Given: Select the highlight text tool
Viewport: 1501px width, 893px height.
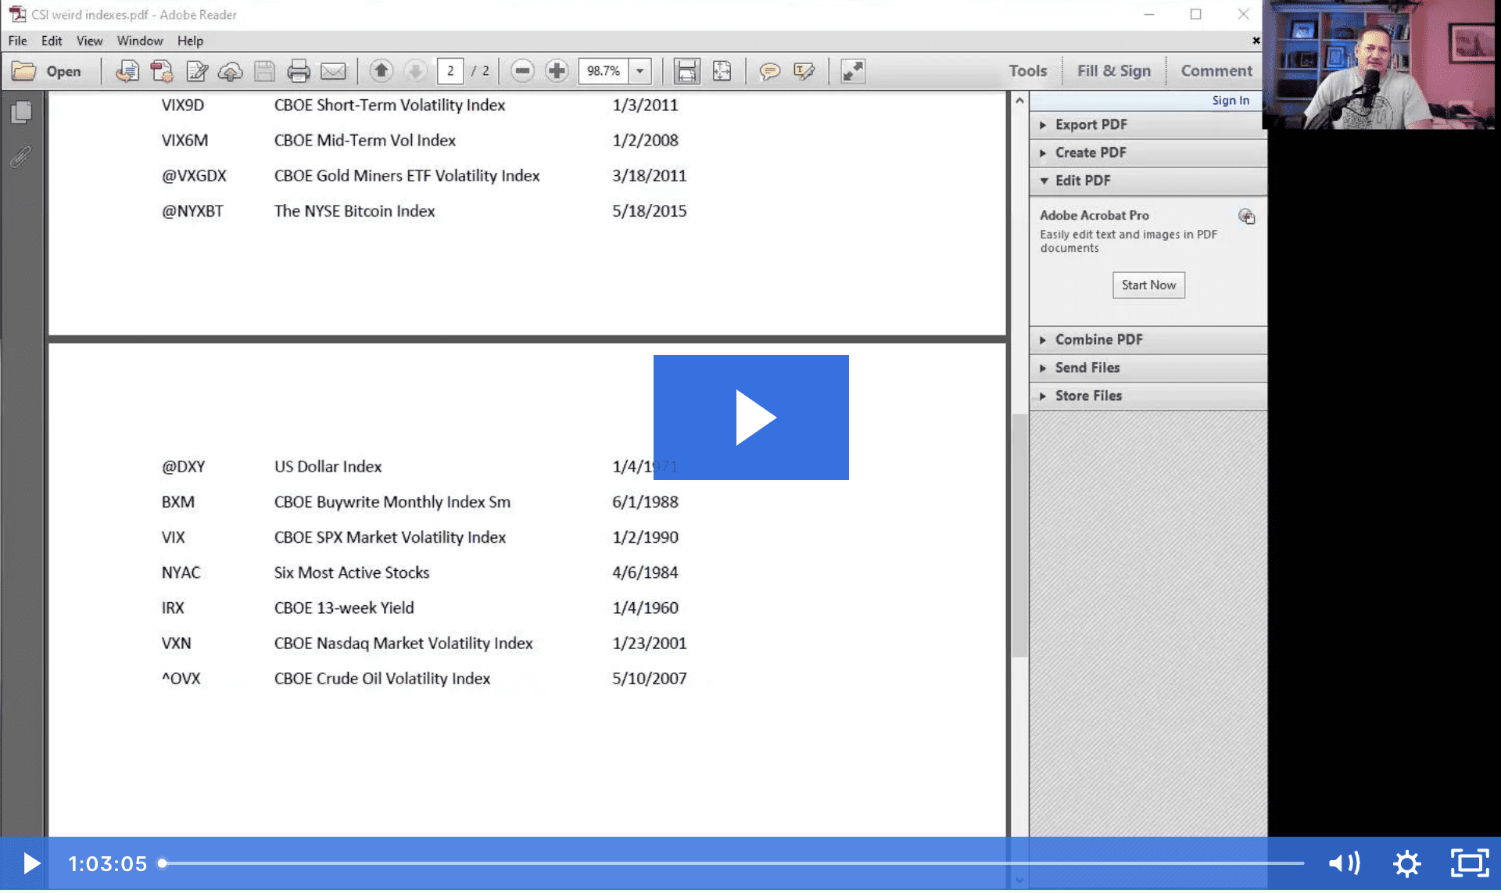Looking at the screenshot, I should point(804,71).
